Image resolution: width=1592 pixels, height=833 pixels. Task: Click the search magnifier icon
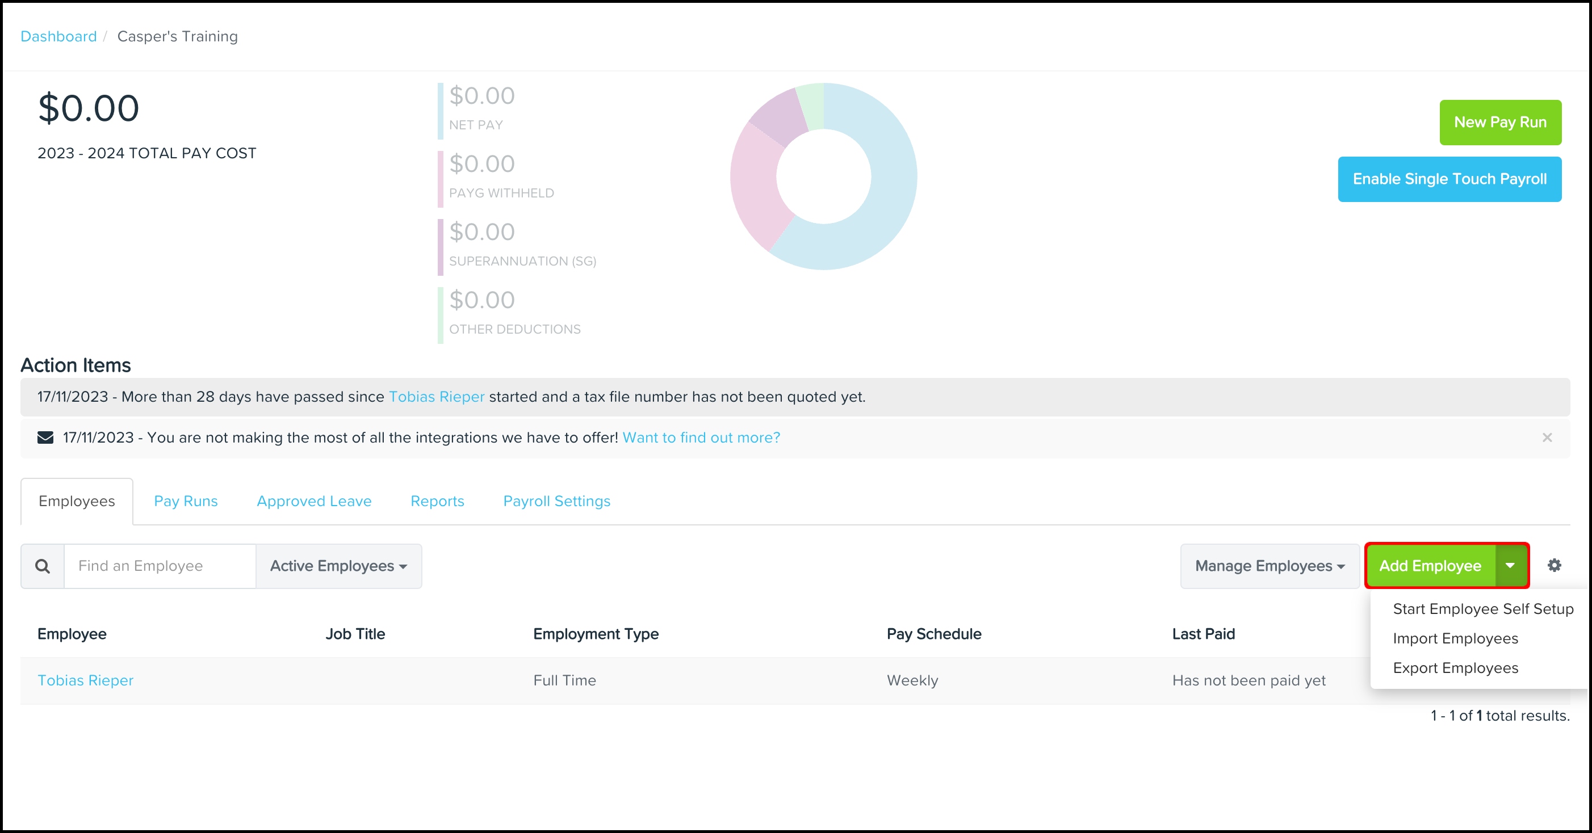[x=43, y=566]
